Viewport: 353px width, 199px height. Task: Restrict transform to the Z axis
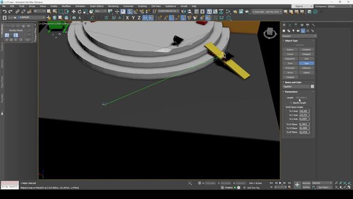(x=139, y=18)
